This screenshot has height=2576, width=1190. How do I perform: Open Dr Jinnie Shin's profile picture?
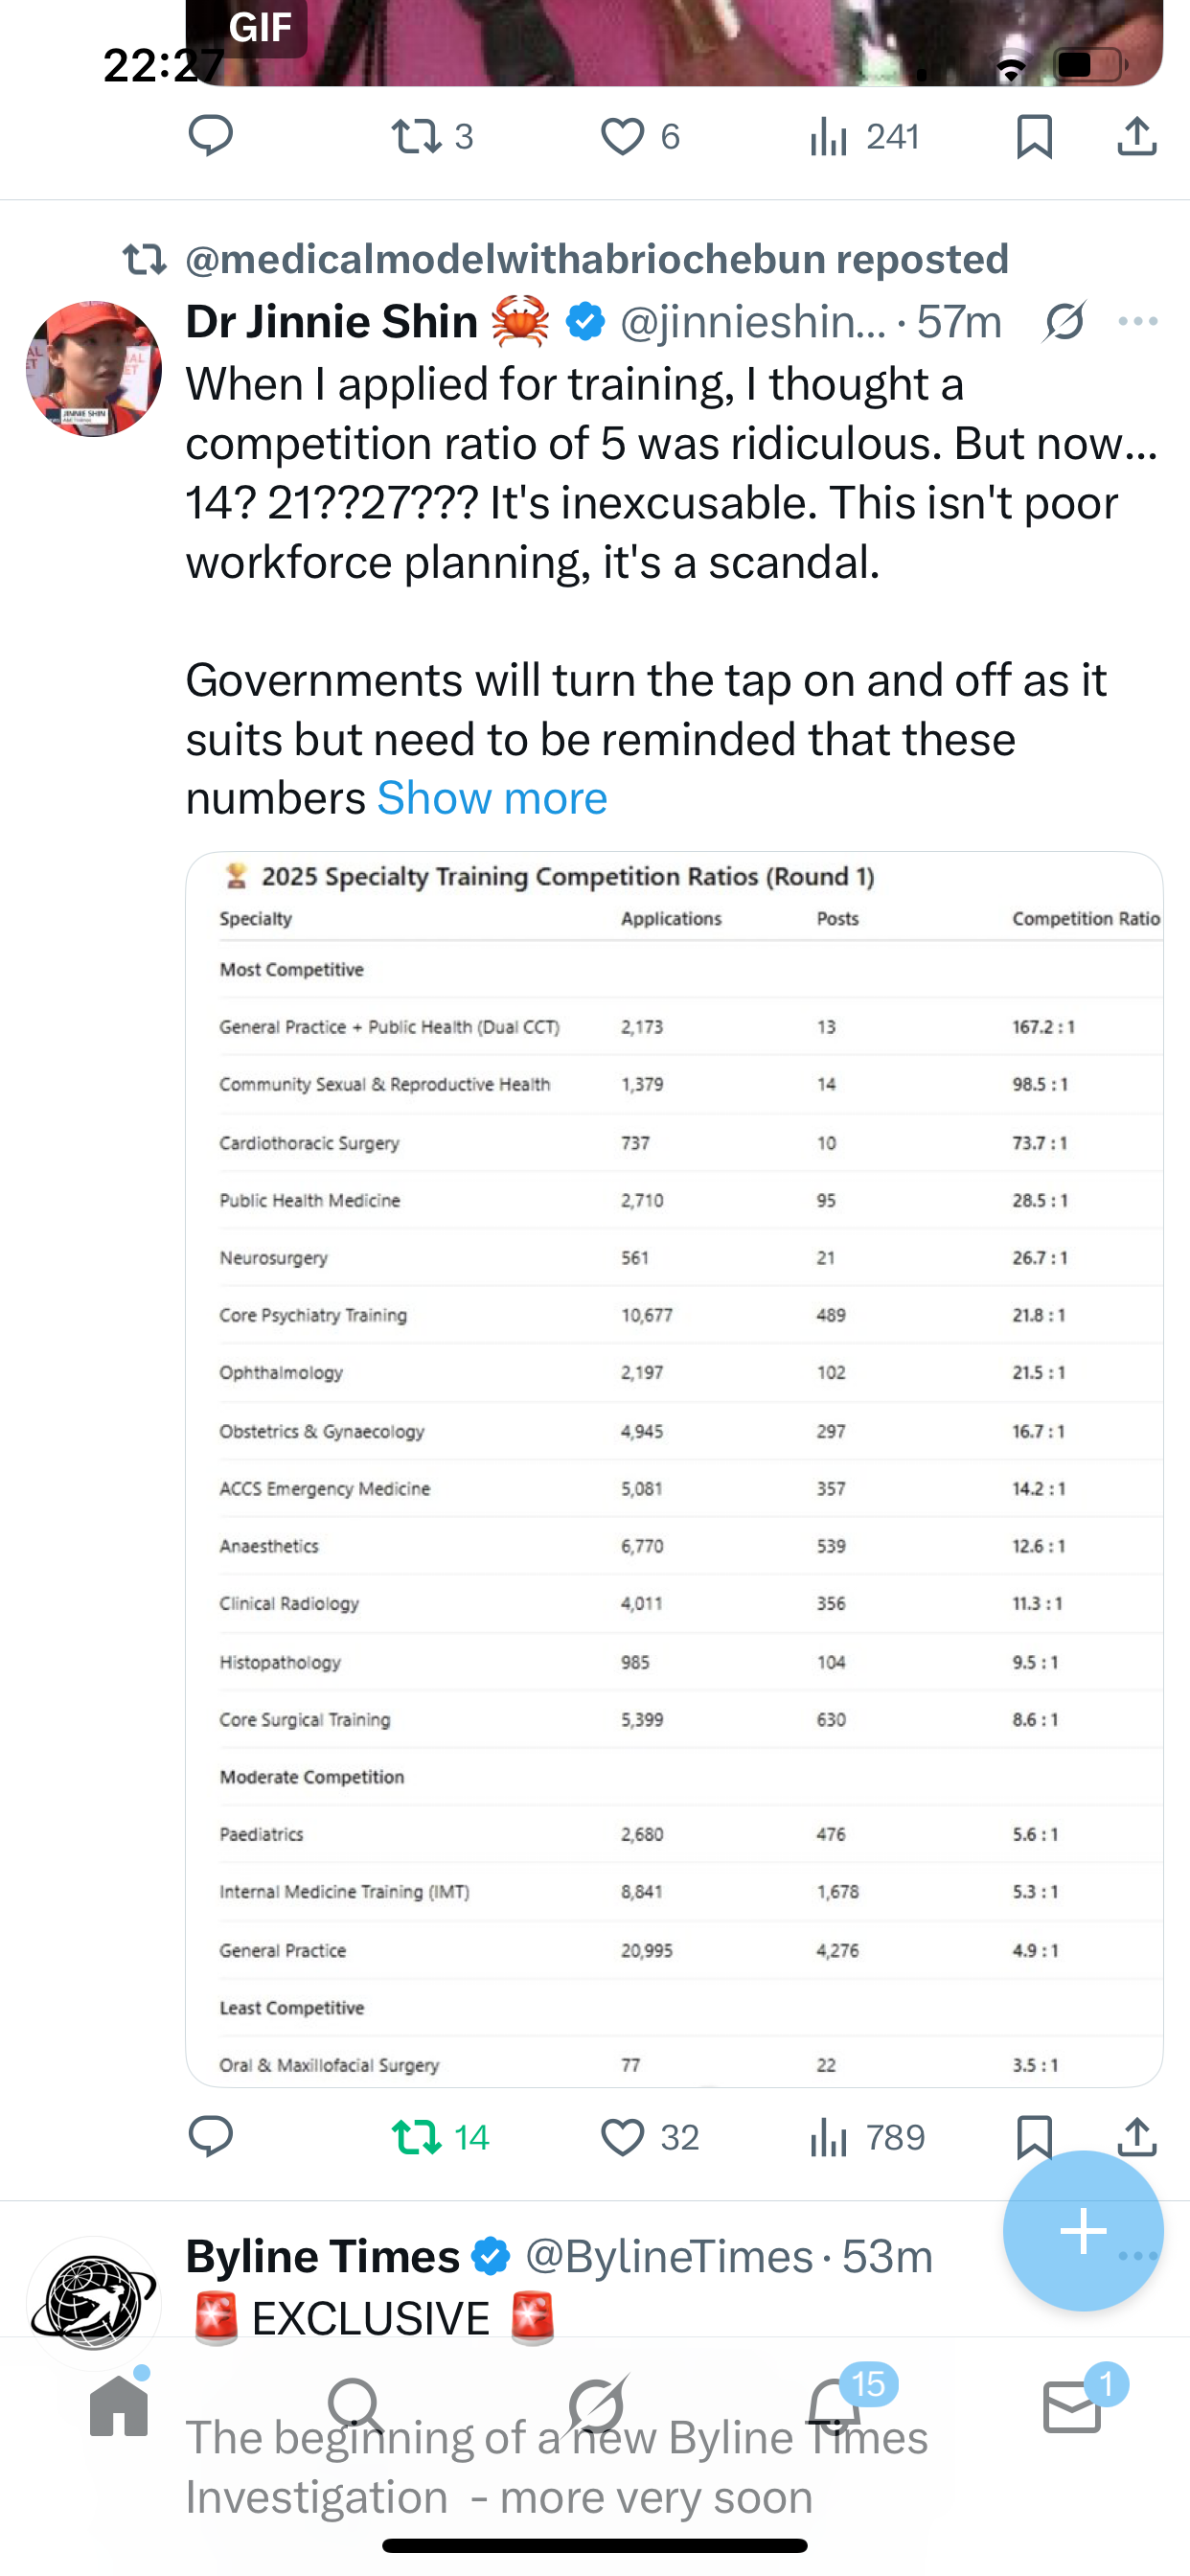94,369
